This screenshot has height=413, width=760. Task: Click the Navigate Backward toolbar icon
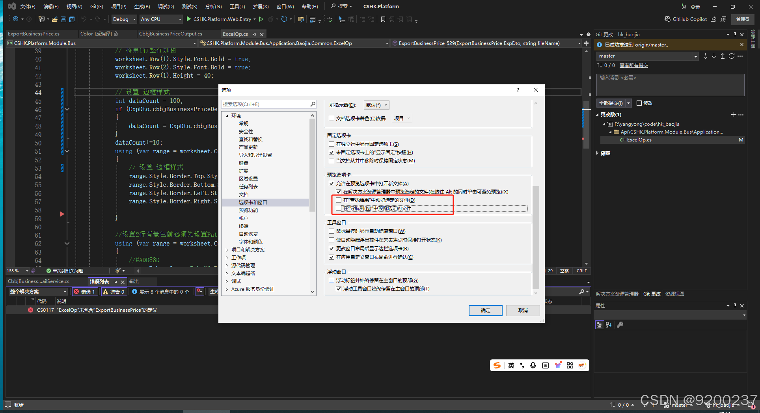point(16,19)
